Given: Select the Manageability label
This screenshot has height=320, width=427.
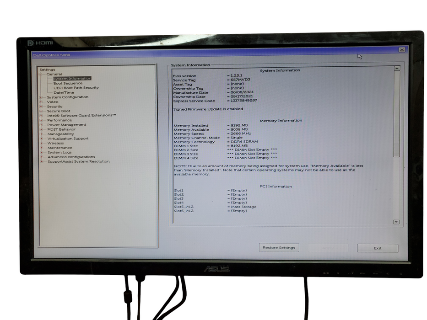Looking at the screenshot, I should pyautogui.click(x=61, y=134).
